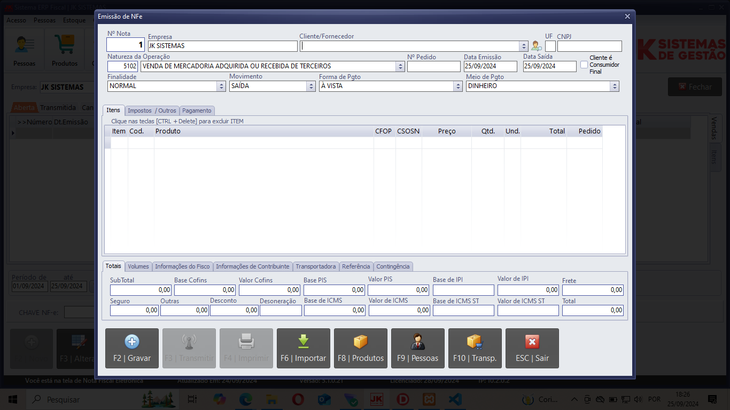Image resolution: width=730 pixels, height=410 pixels.
Task: Close the Emissão de NFe dialog
Action: [x=627, y=17]
